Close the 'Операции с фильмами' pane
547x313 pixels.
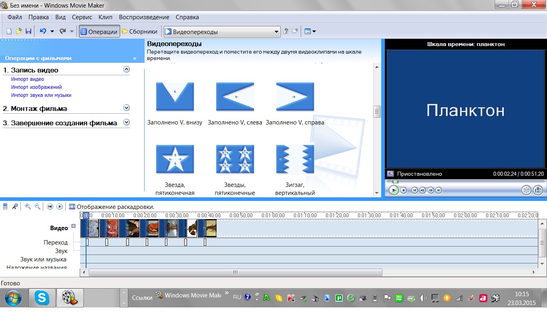(135, 58)
